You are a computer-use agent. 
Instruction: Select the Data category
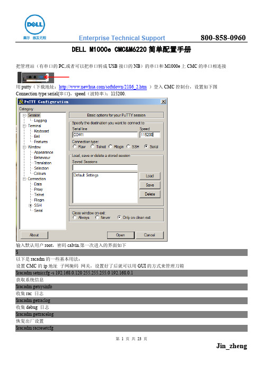(38, 184)
